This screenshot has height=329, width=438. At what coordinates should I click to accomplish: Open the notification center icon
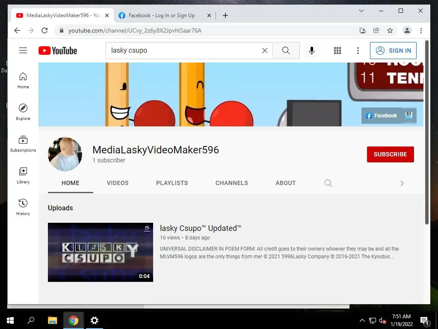click(x=424, y=321)
